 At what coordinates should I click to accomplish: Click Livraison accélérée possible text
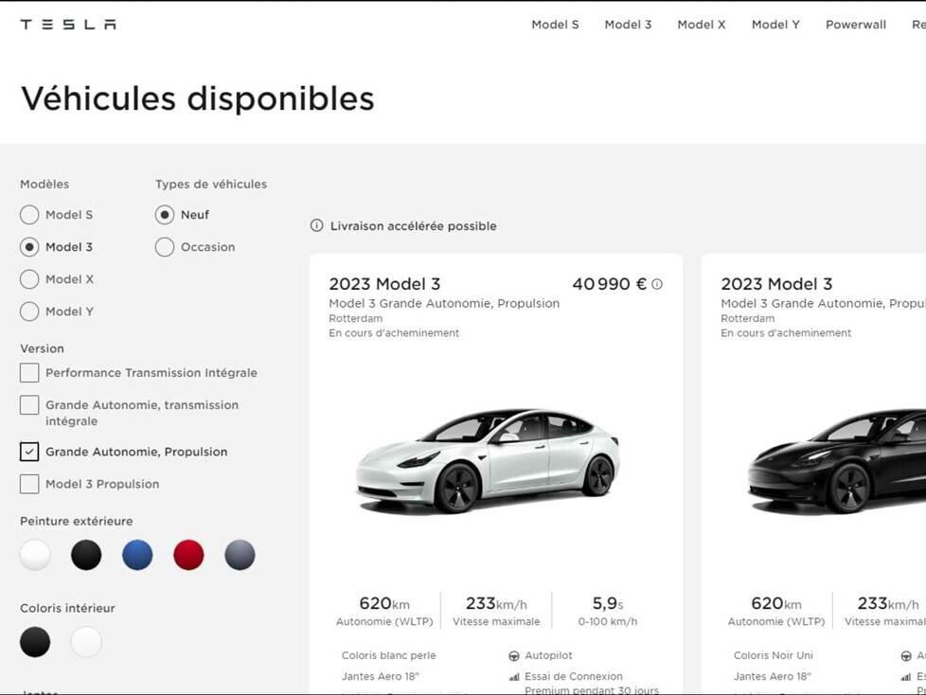coord(414,225)
